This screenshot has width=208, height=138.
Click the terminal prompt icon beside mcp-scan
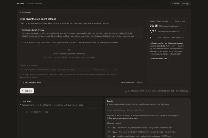click(21, 101)
